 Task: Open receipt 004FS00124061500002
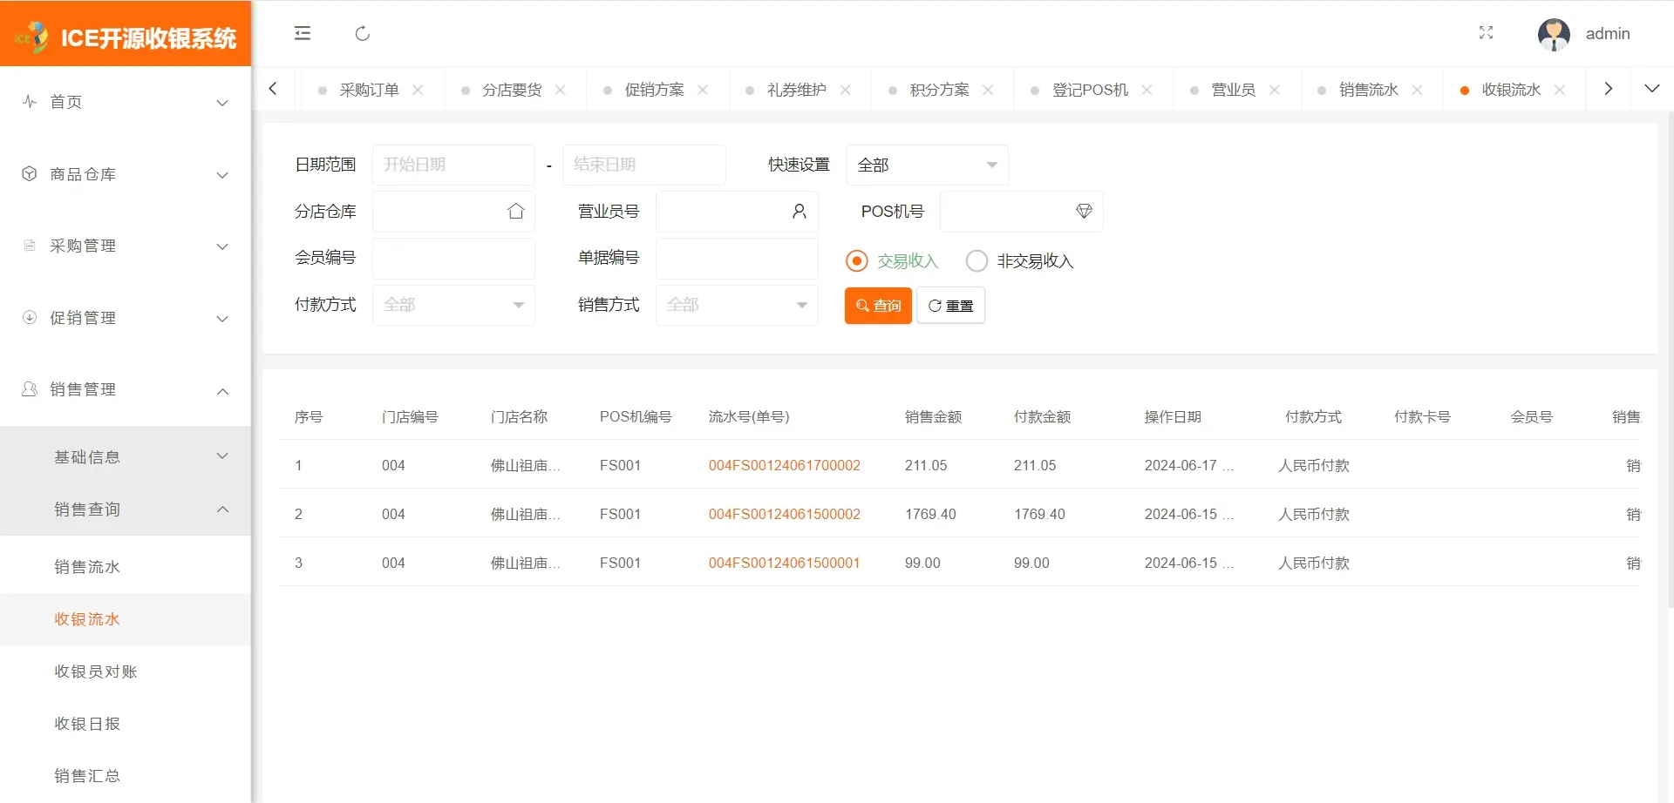pyautogui.click(x=785, y=515)
